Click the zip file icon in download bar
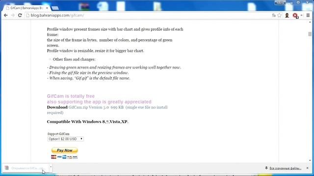The width and height of the screenshot is (314, 176). click(x=6, y=168)
